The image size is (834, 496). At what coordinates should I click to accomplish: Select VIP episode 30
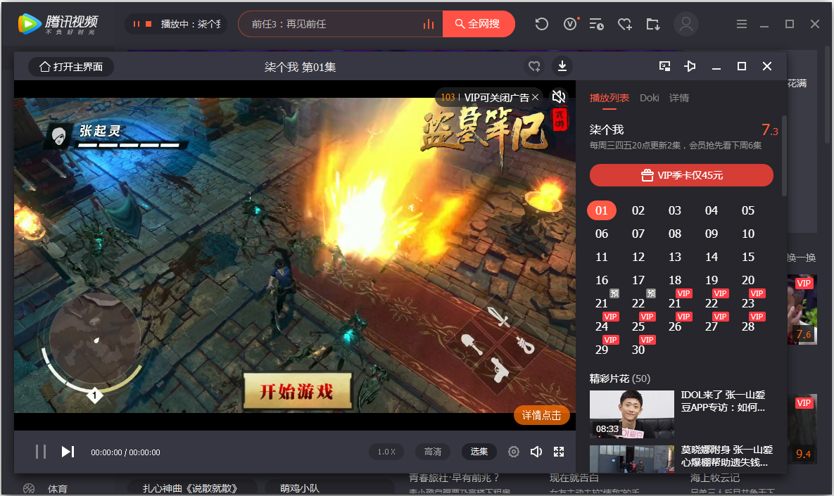point(638,350)
